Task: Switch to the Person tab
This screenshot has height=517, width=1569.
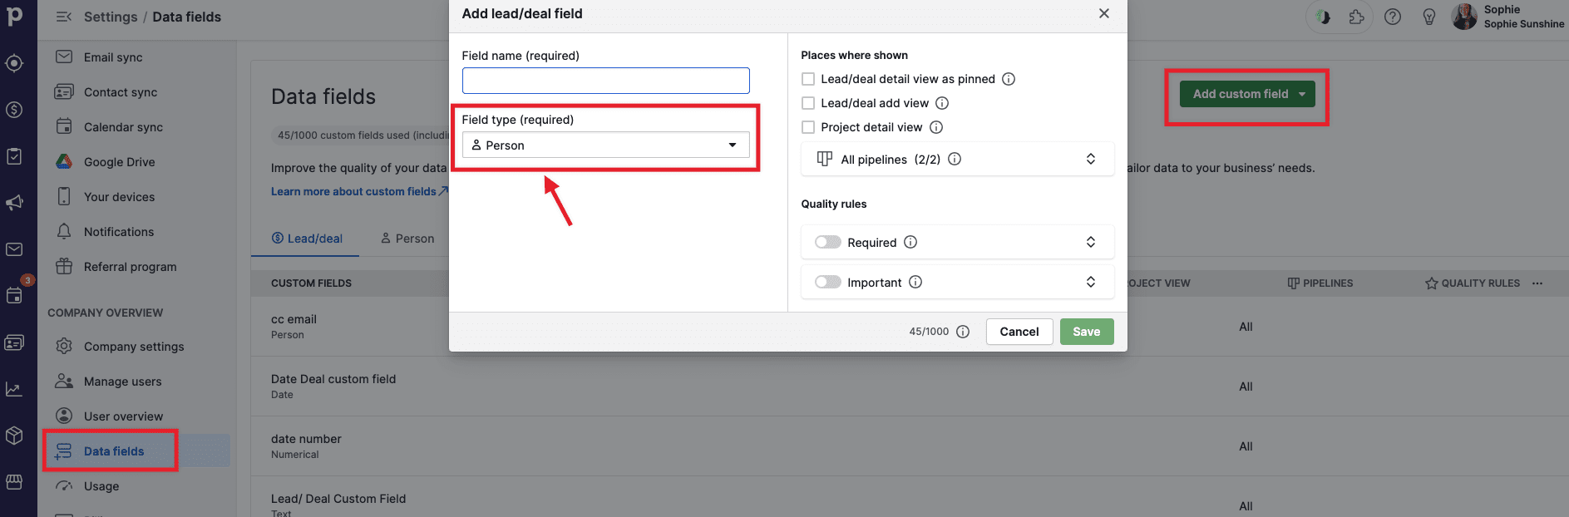Action: click(407, 239)
